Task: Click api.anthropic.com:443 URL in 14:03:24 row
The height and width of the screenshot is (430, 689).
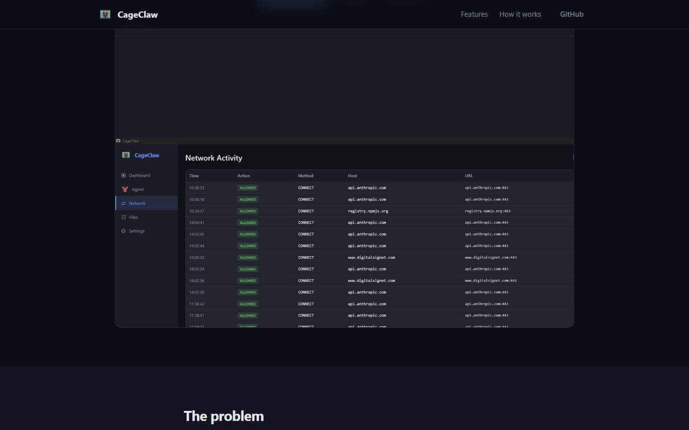Action: 487,269
